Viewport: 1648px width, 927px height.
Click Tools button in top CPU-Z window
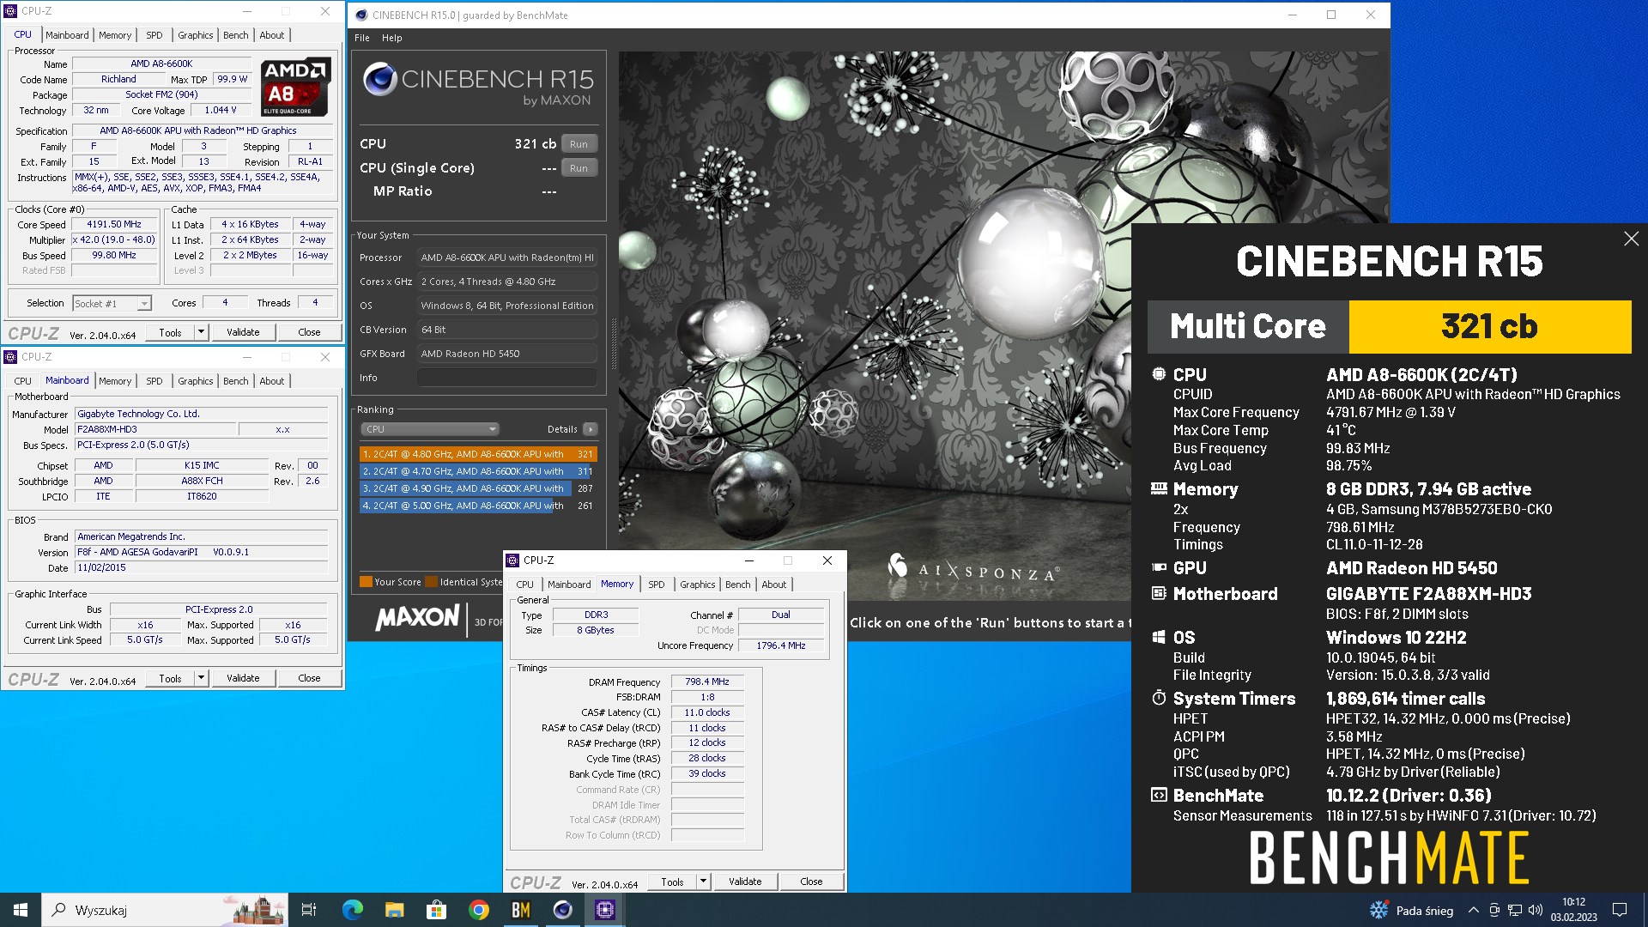[170, 332]
